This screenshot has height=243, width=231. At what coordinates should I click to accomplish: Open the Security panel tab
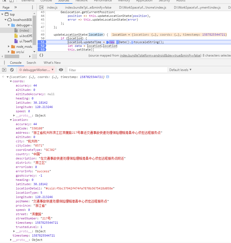164,1
